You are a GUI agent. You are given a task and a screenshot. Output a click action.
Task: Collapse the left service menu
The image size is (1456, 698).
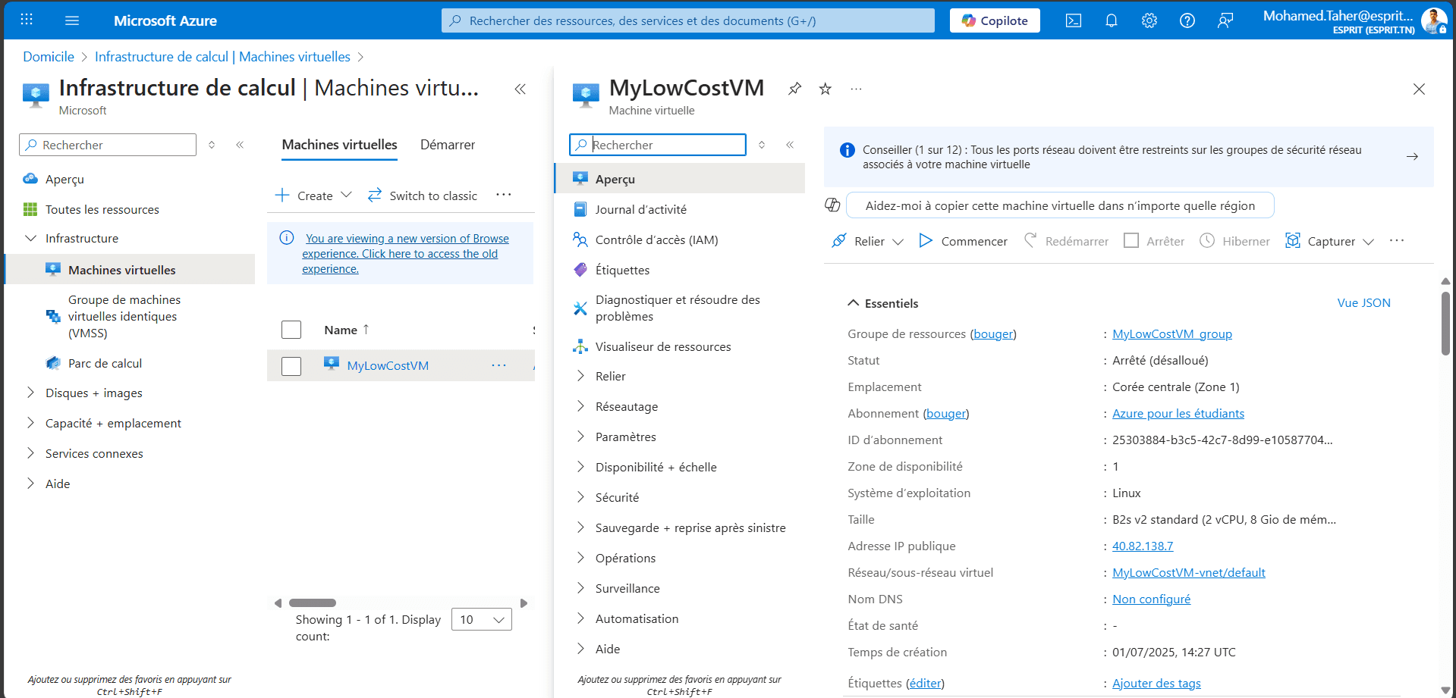point(240,145)
